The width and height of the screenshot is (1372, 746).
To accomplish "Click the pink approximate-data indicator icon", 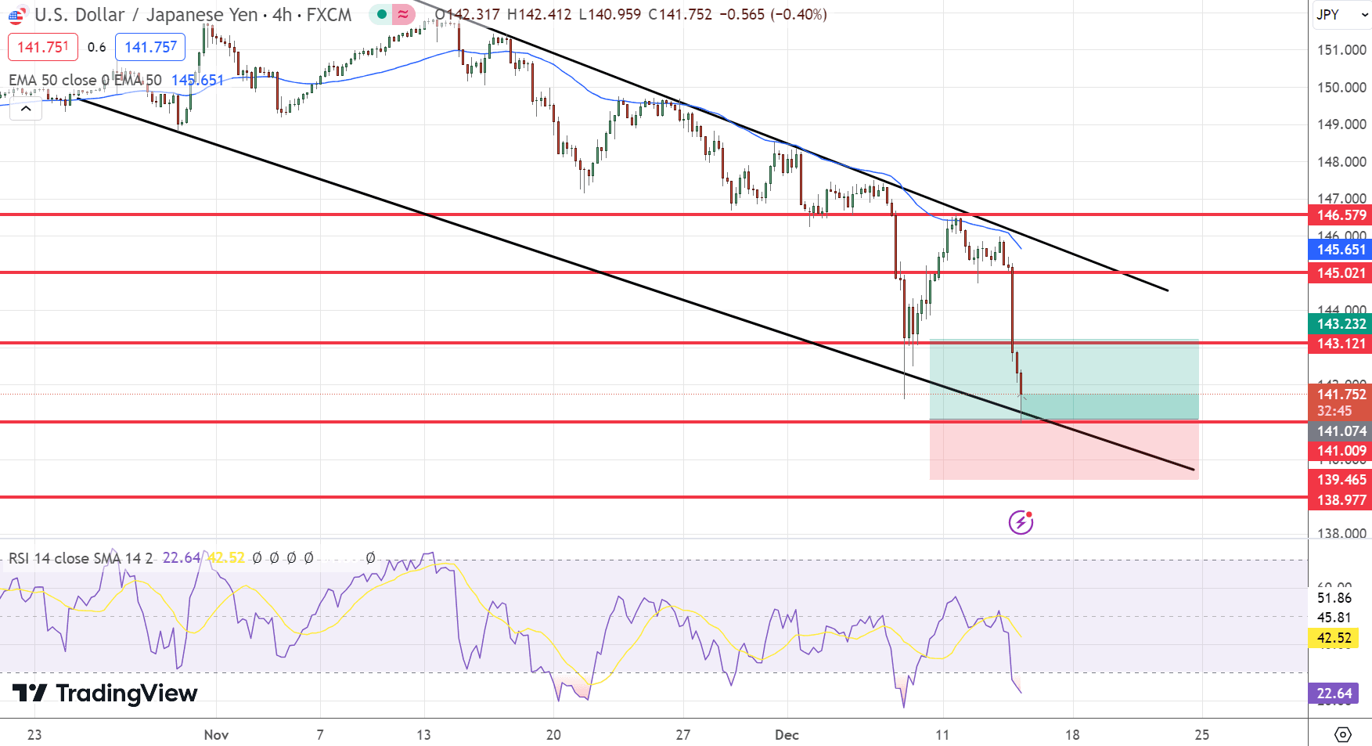I will (403, 14).
